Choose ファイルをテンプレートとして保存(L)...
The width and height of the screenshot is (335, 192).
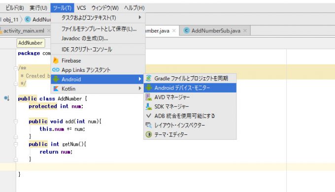coord(98,29)
